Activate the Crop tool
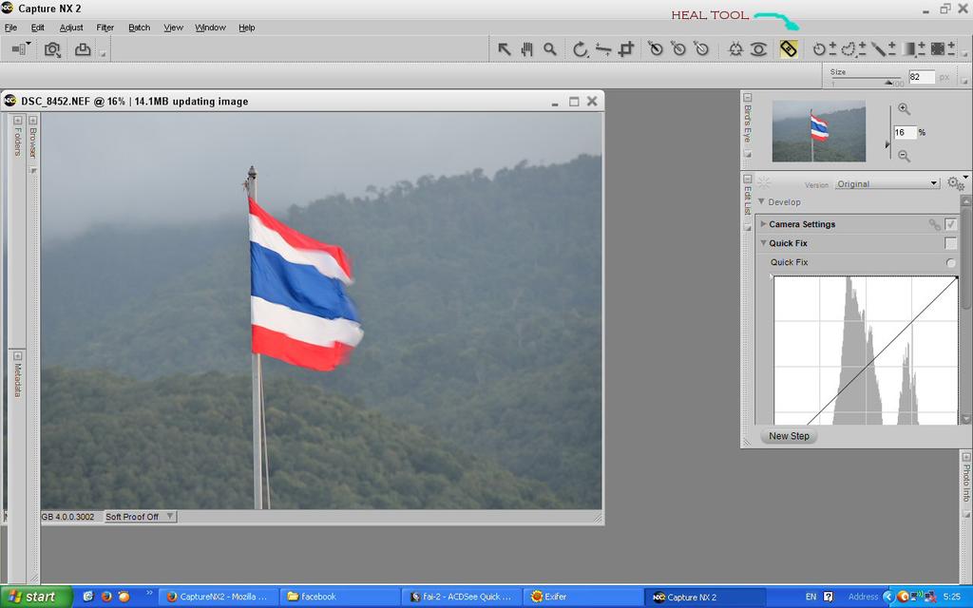973x608 pixels. 625,49
